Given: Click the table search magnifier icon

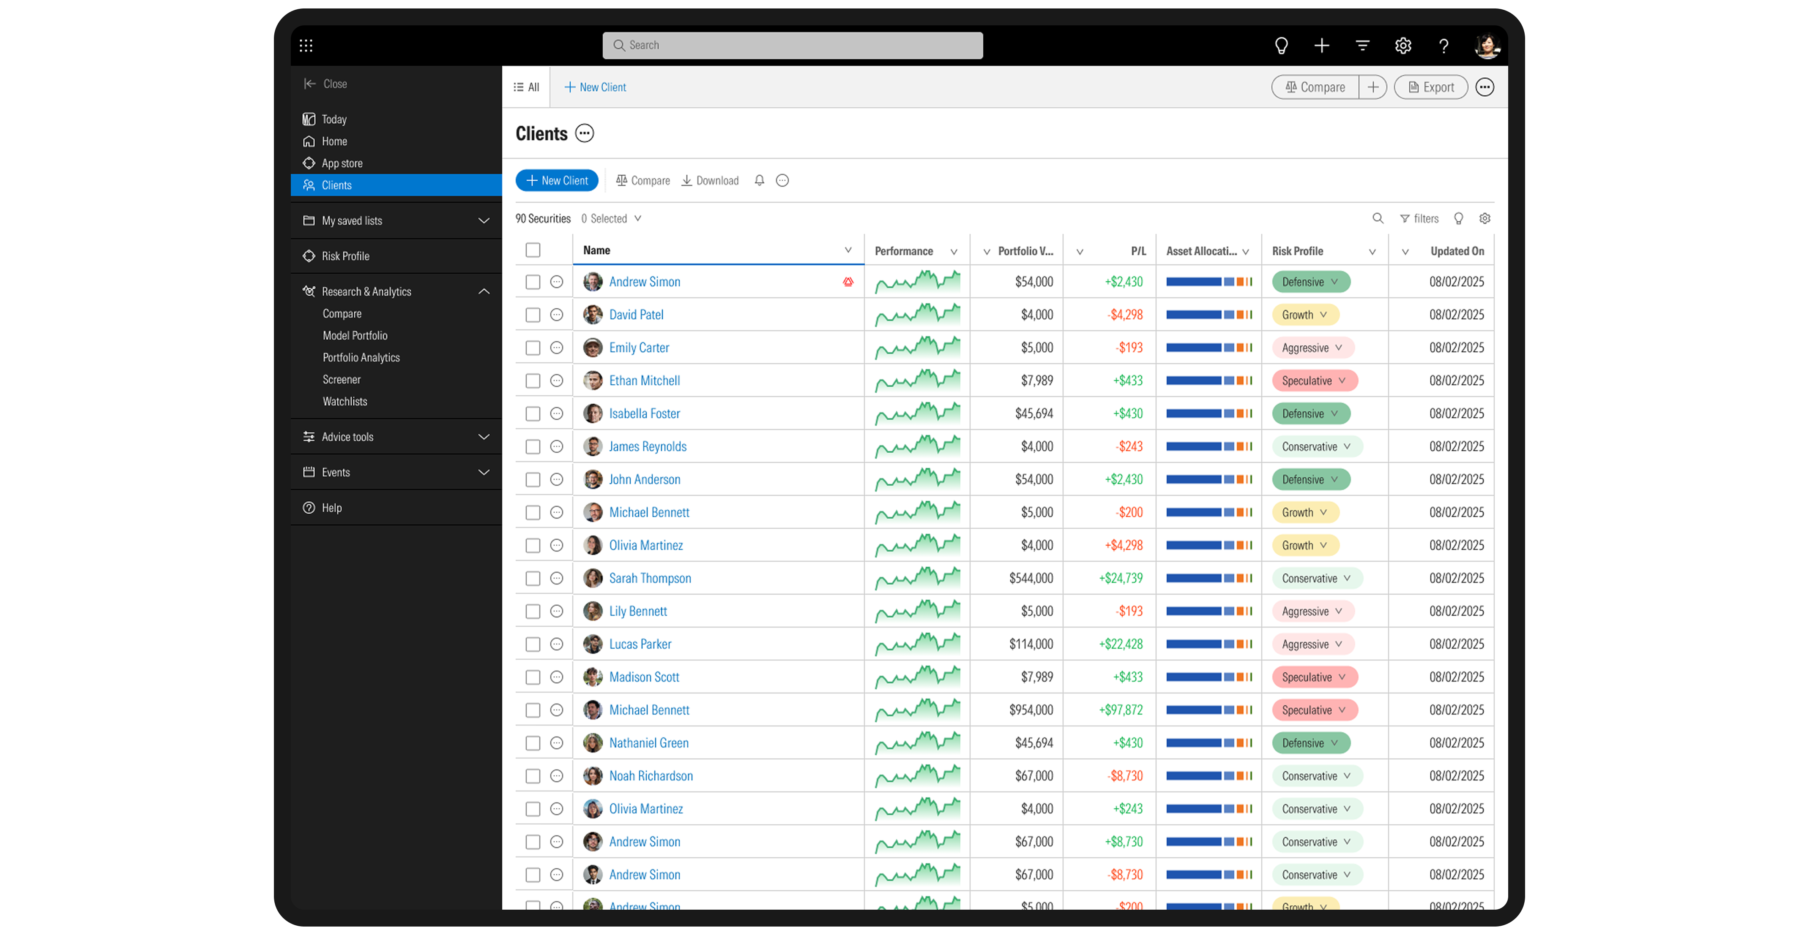Looking at the screenshot, I should (x=1377, y=218).
